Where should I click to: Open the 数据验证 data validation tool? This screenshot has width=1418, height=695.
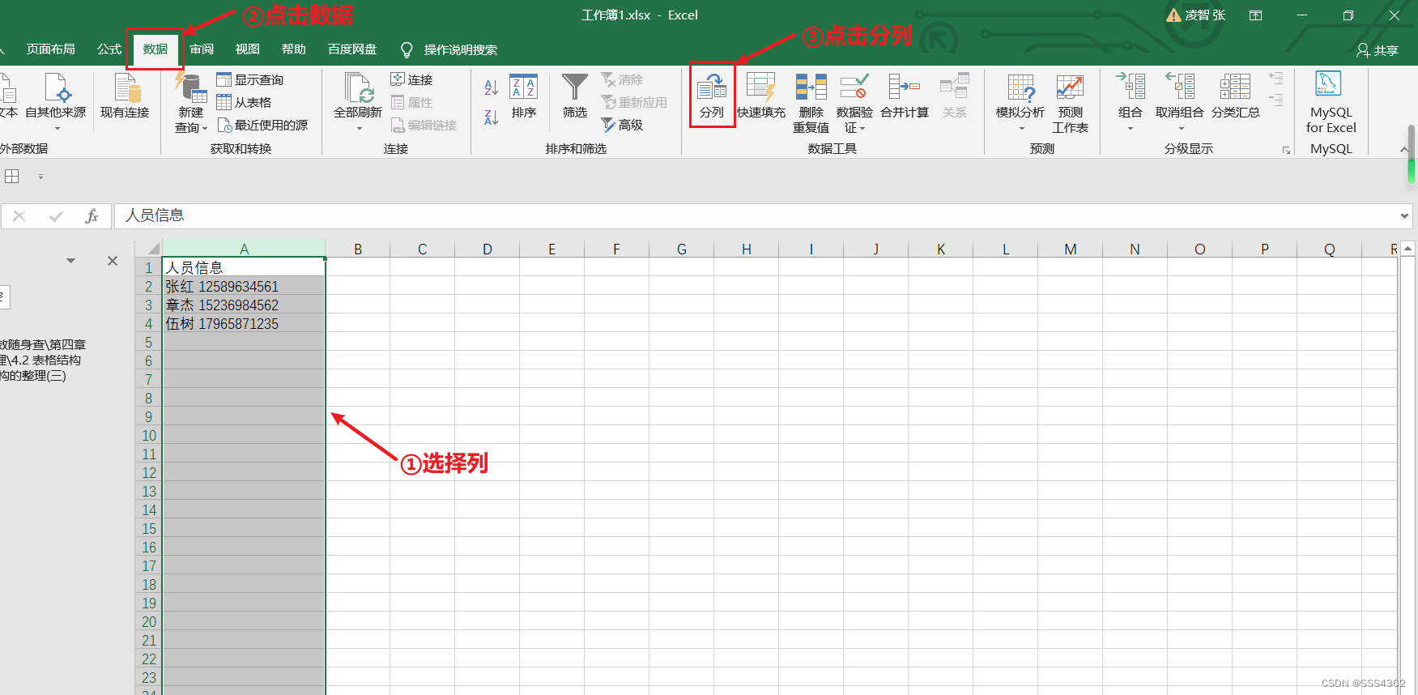click(x=854, y=87)
